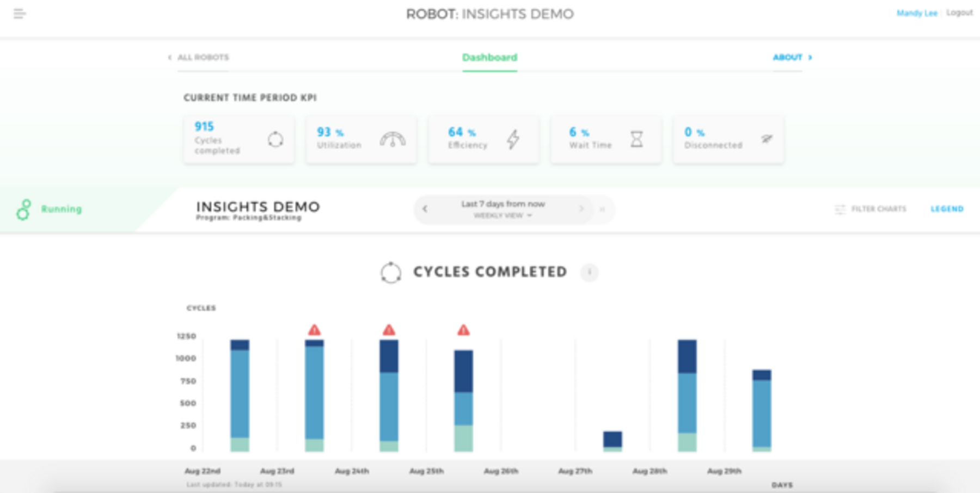Open the Weekly View dropdown

(x=503, y=215)
